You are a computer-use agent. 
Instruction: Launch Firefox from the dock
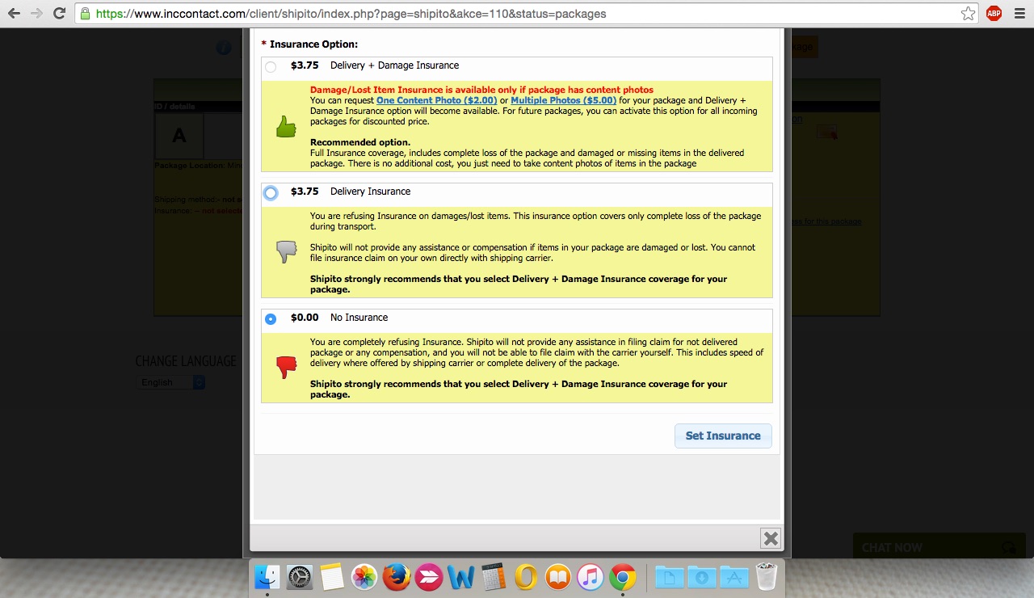coord(397,577)
